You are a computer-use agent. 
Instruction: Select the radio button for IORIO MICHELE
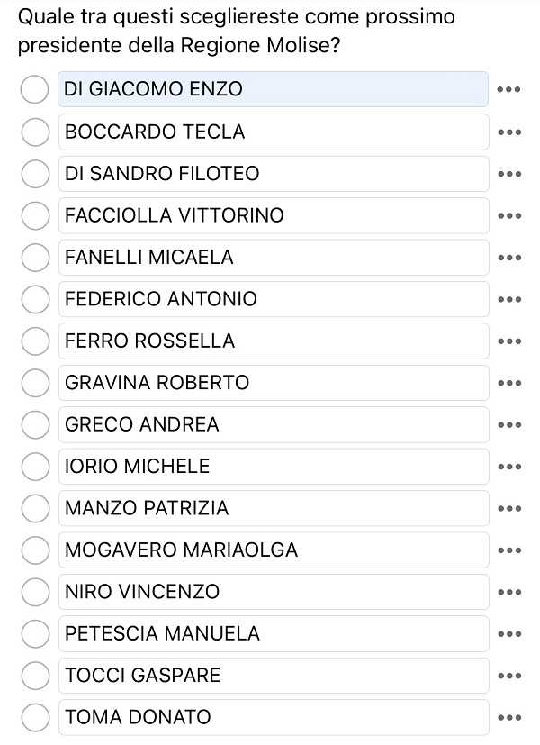pyautogui.click(x=35, y=467)
